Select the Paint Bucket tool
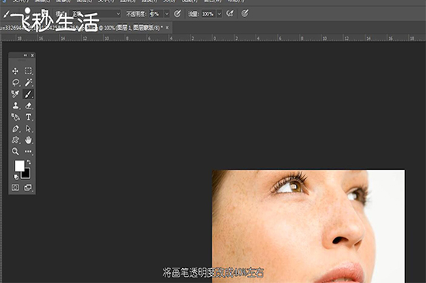The height and width of the screenshot is (283, 426). (15, 117)
